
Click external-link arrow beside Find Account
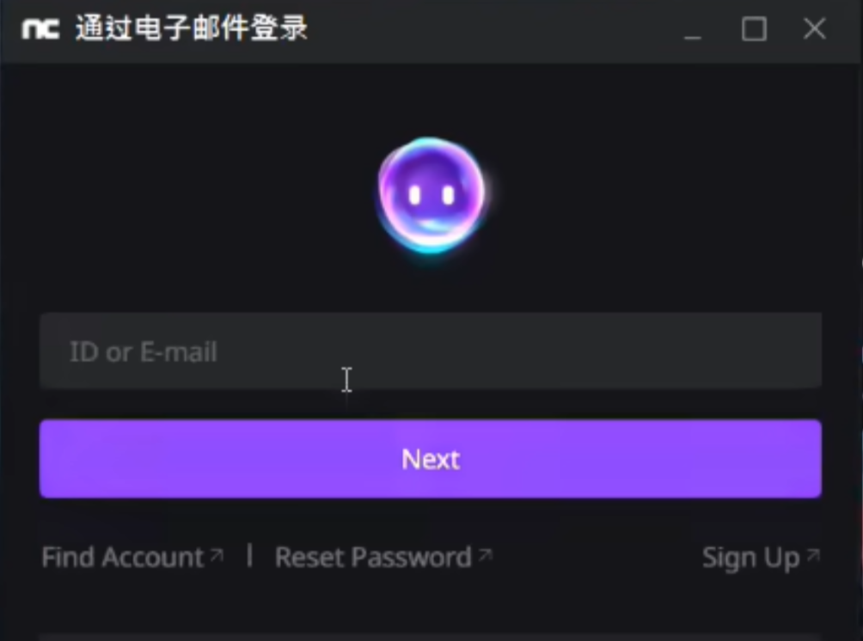(x=217, y=554)
